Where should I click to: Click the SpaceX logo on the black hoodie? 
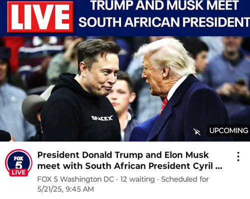pos(102,118)
